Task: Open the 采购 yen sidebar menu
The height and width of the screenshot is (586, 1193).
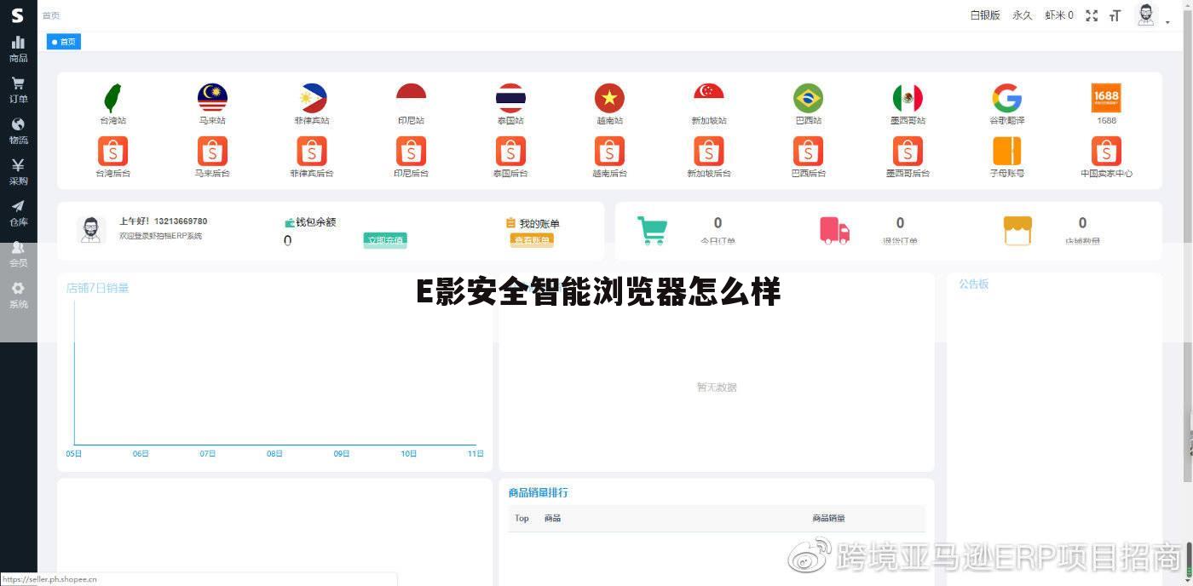Action: 18,172
